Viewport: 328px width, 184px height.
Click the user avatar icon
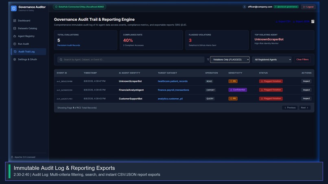tap(244, 7)
